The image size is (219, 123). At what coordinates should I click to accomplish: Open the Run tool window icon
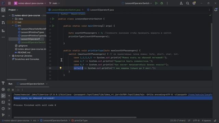(3, 96)
